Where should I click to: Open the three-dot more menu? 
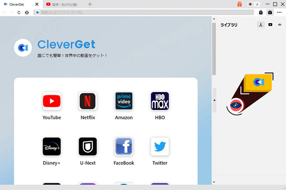[x=279, y=12]
